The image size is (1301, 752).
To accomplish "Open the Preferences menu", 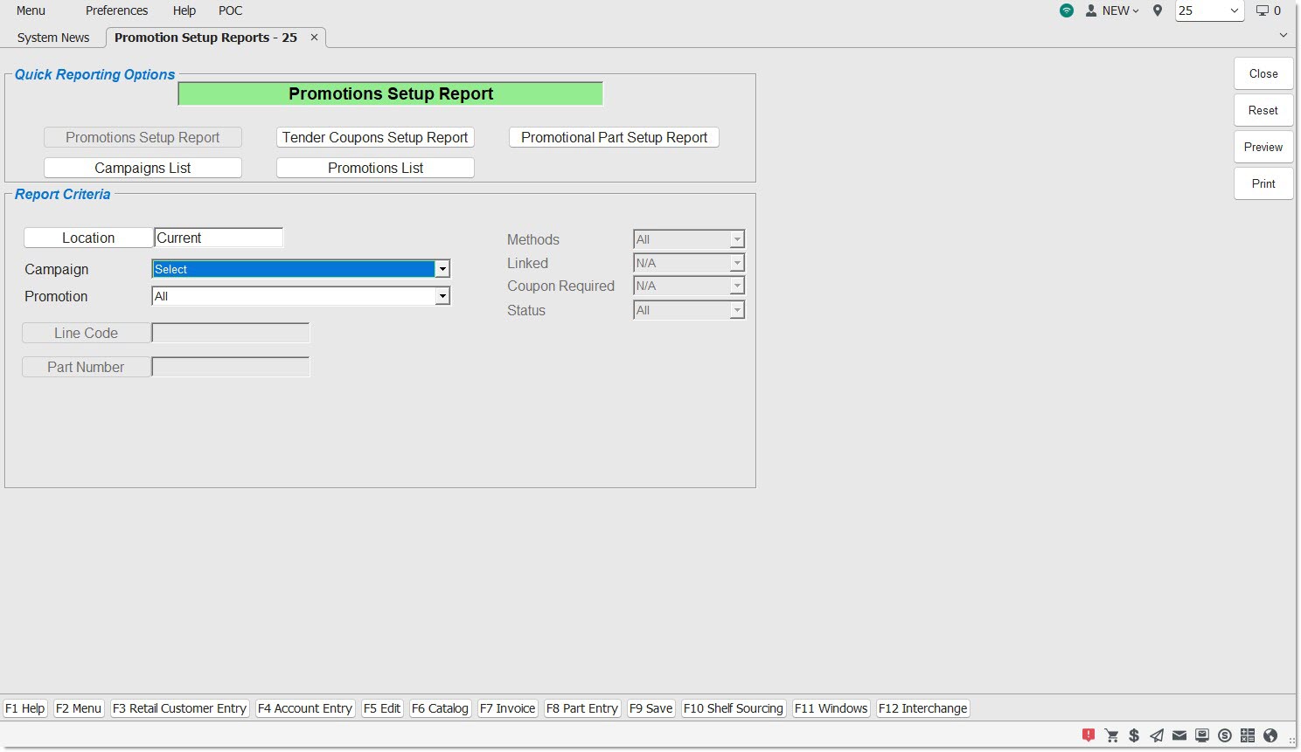I will coord(116,10).
